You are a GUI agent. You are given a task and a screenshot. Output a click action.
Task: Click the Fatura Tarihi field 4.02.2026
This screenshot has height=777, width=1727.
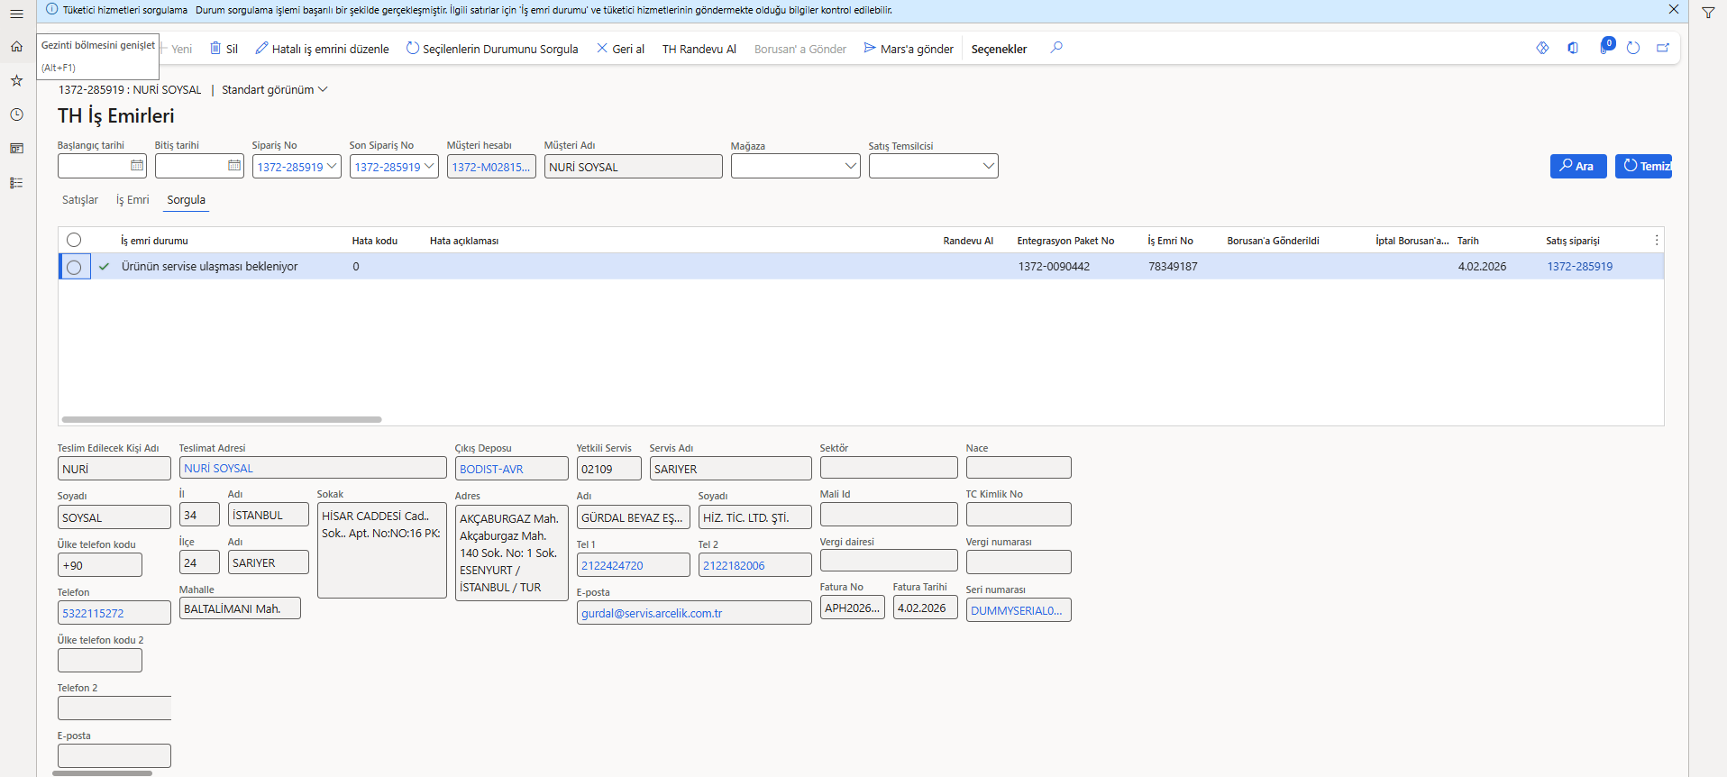(925, 608)
